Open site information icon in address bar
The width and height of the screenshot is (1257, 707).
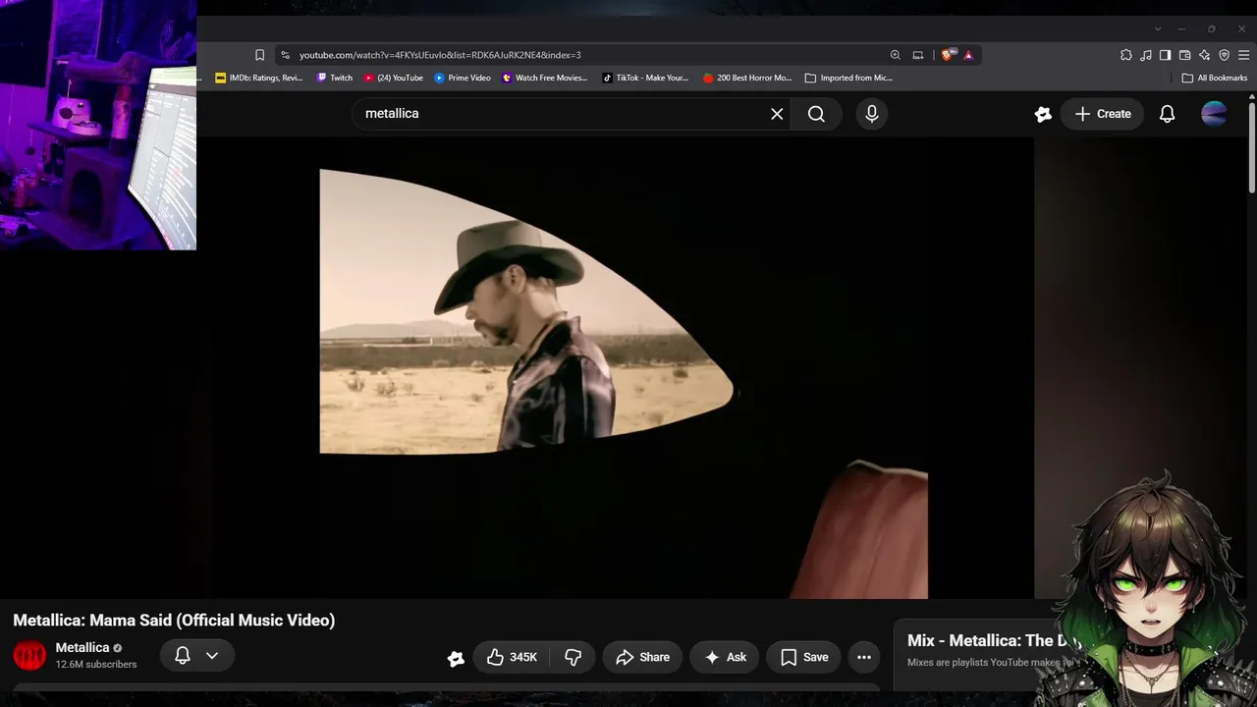pos(285,55)
